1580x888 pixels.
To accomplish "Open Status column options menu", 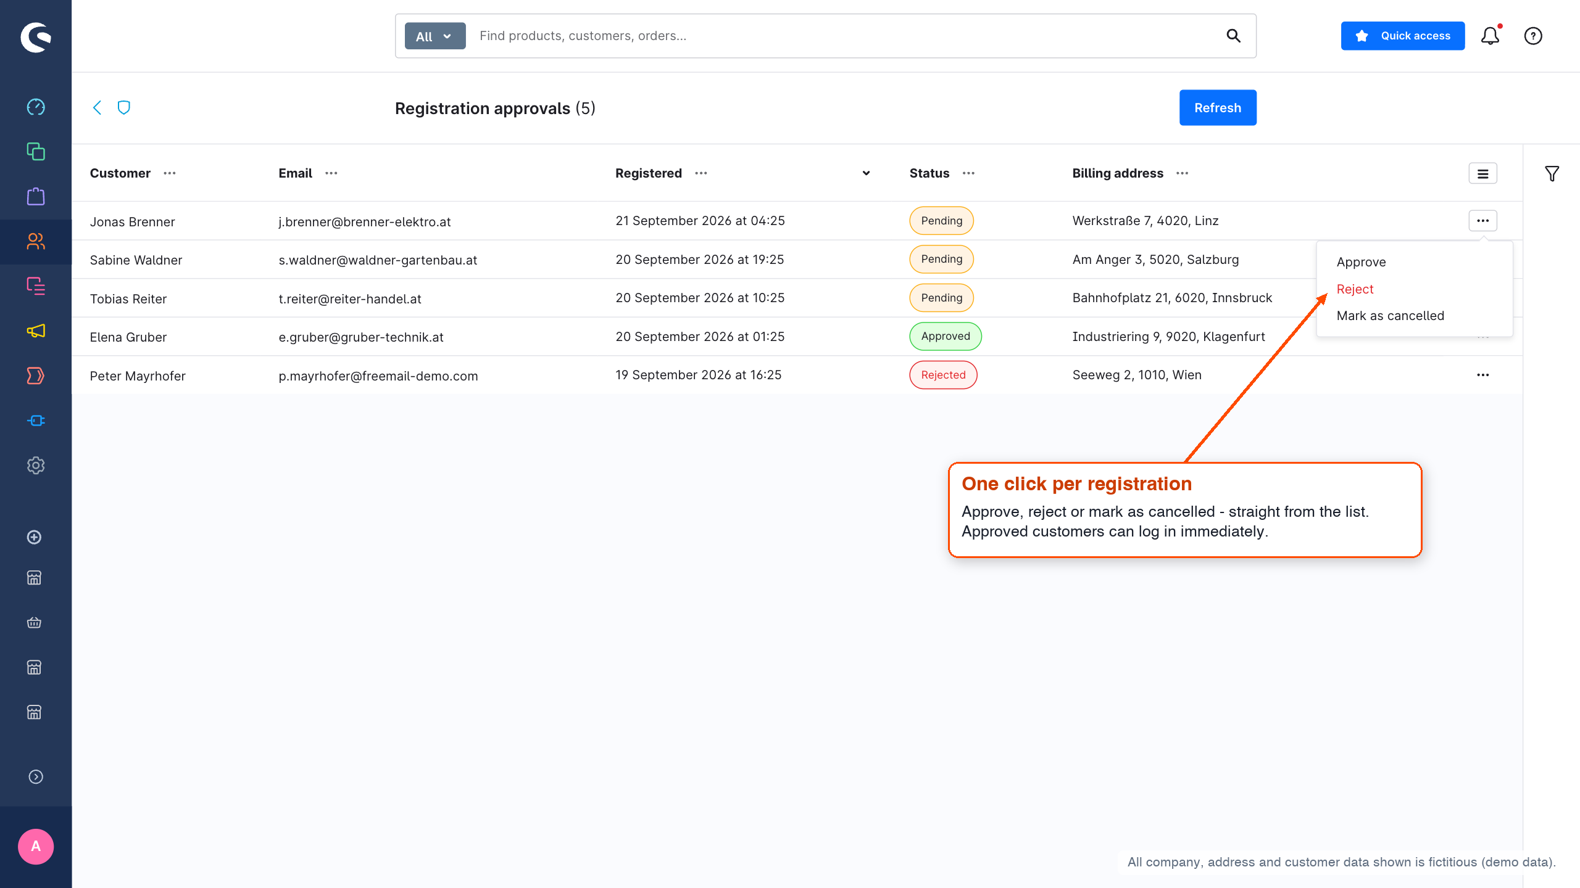I will pyautogui.click(x=969, y=173).
